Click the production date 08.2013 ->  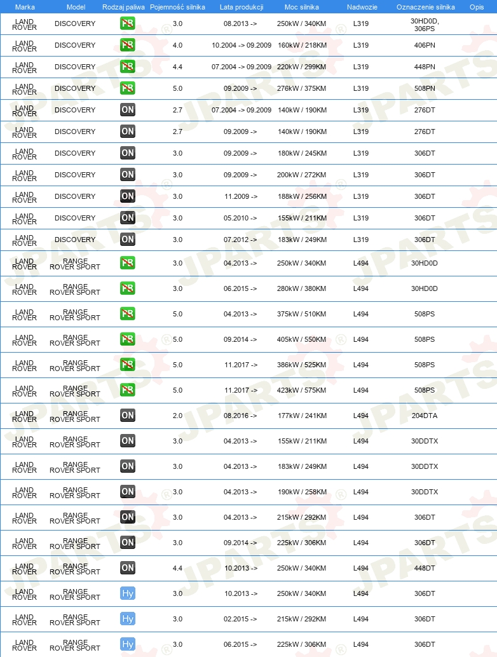[240, 24]
